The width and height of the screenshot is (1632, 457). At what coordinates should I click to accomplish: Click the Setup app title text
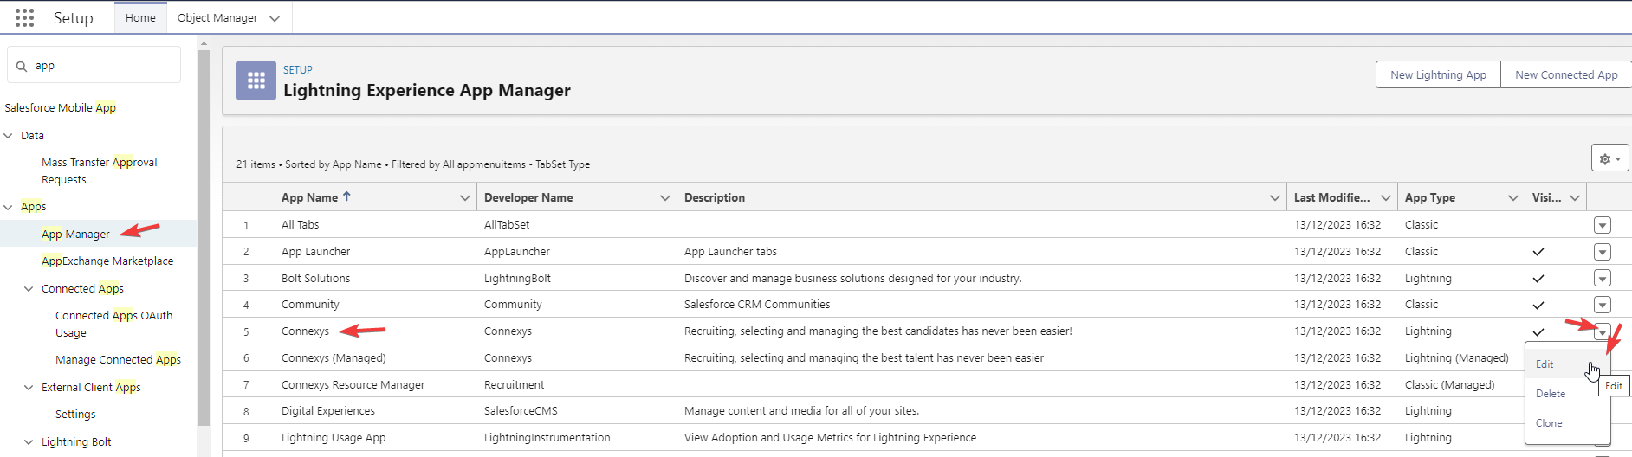[x=73, y=17]
